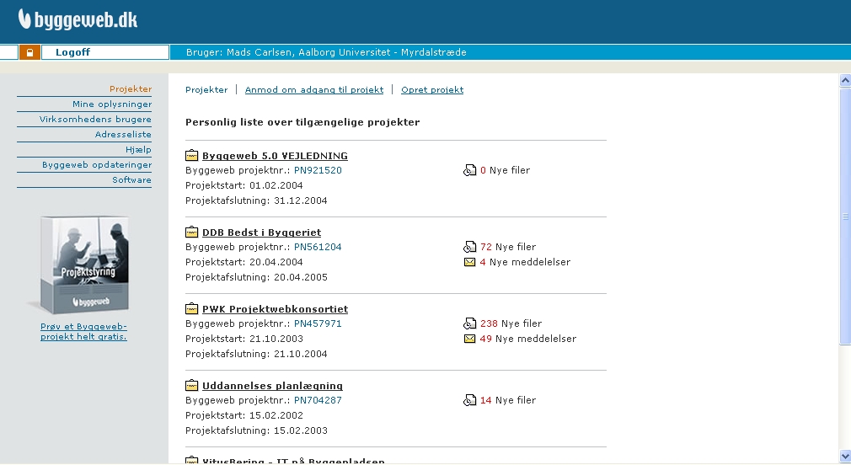This screenshot has height=465, width=851.
Task: Click the byggeweb.dk logo in header
Action: [78, 19]
